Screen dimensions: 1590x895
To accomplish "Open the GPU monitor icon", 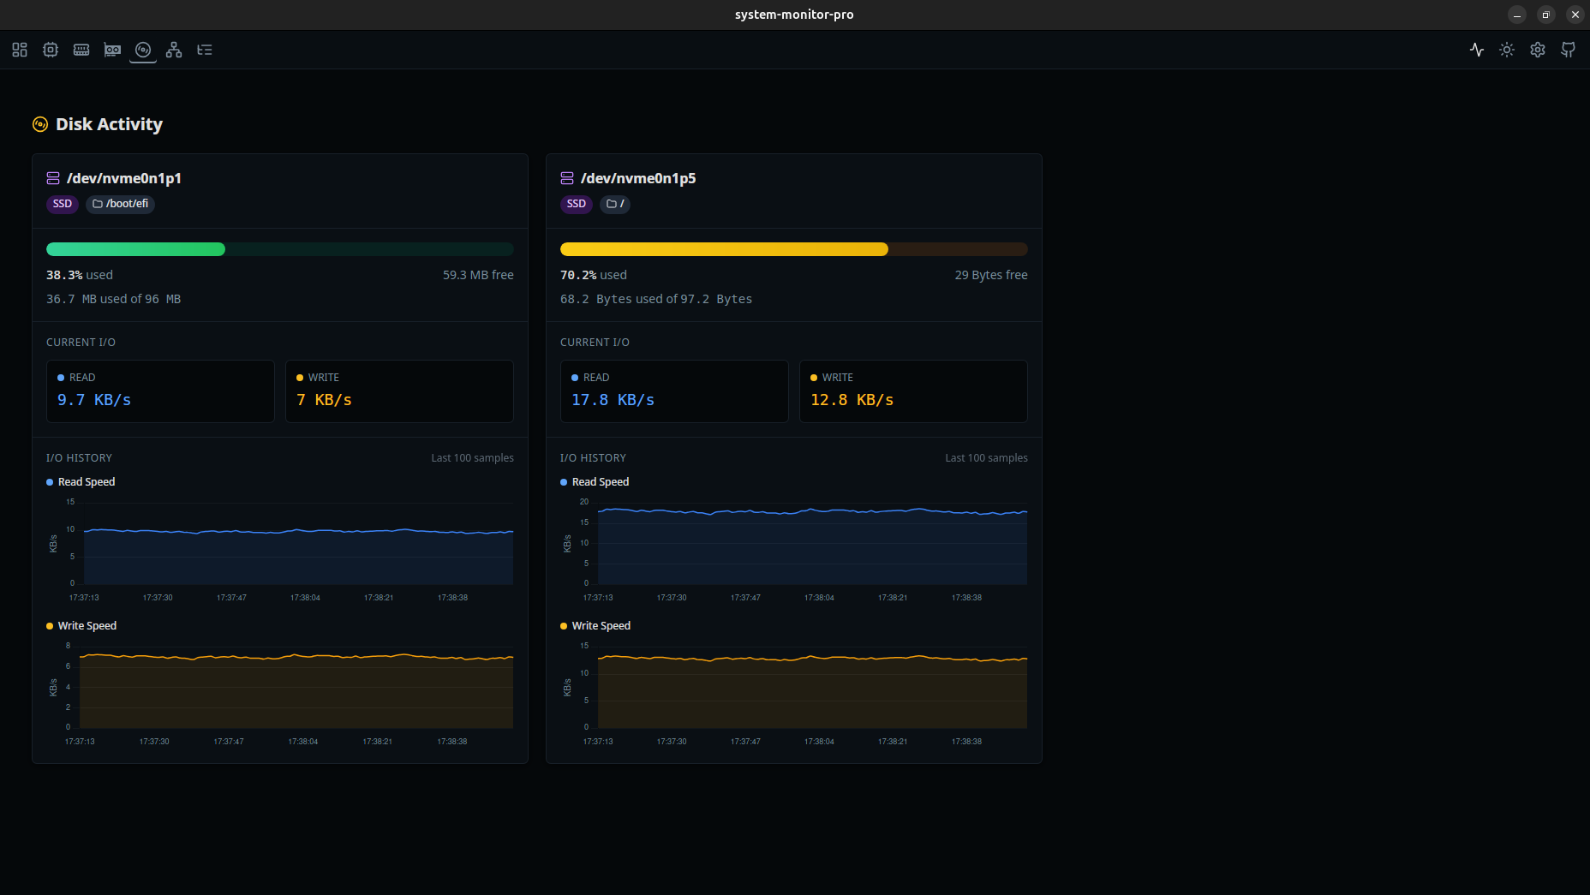I will [x=112, y=50].
